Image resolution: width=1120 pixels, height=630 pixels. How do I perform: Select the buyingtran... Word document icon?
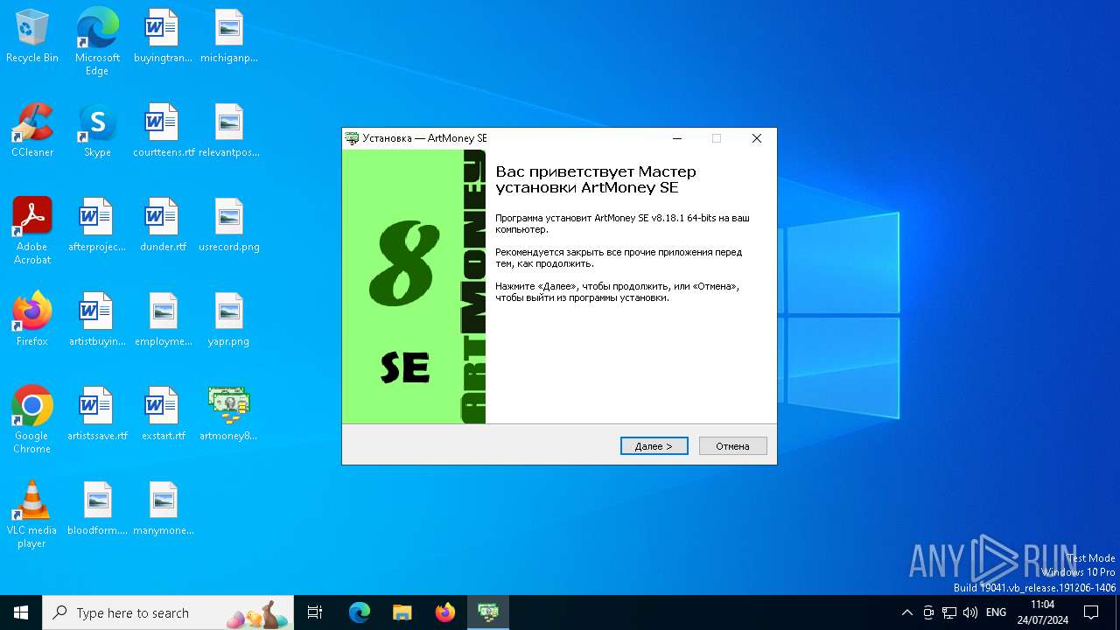(163, 37)
